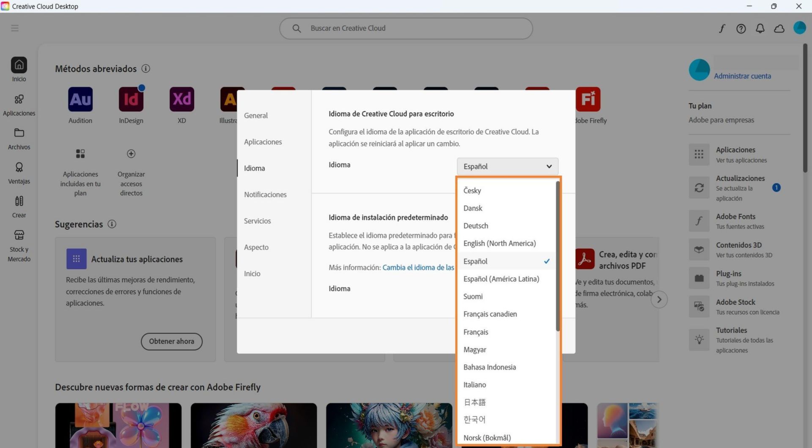Open the blue-haired girl Firefly thumbnail
812x448 pixels.
pyautogui.click(x=389, y=425)
